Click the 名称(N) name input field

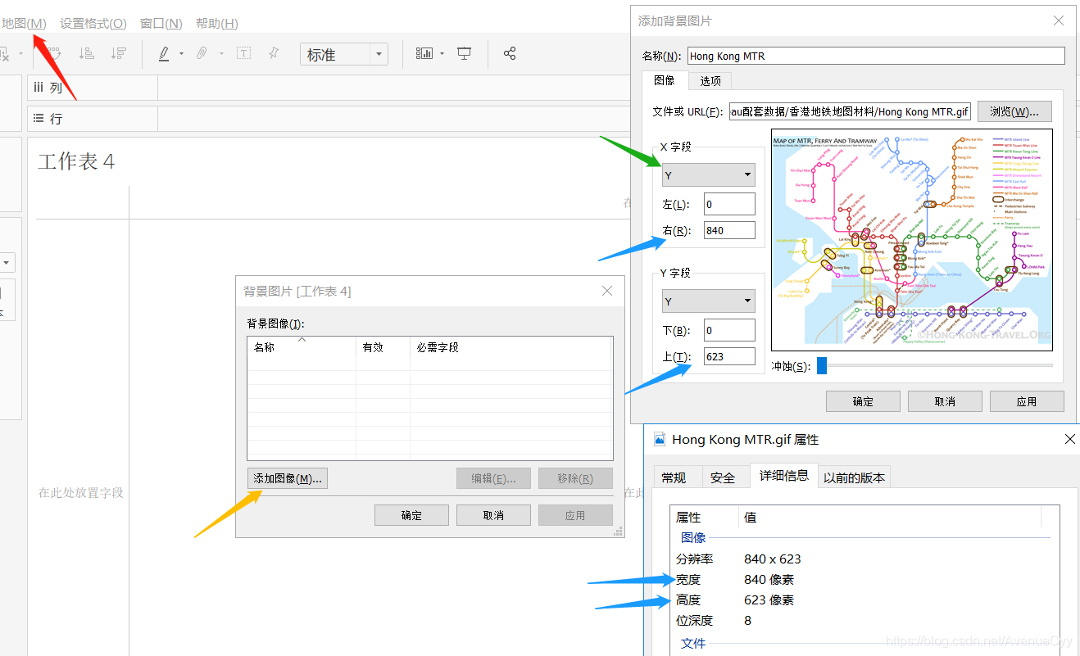click(876, 56)
